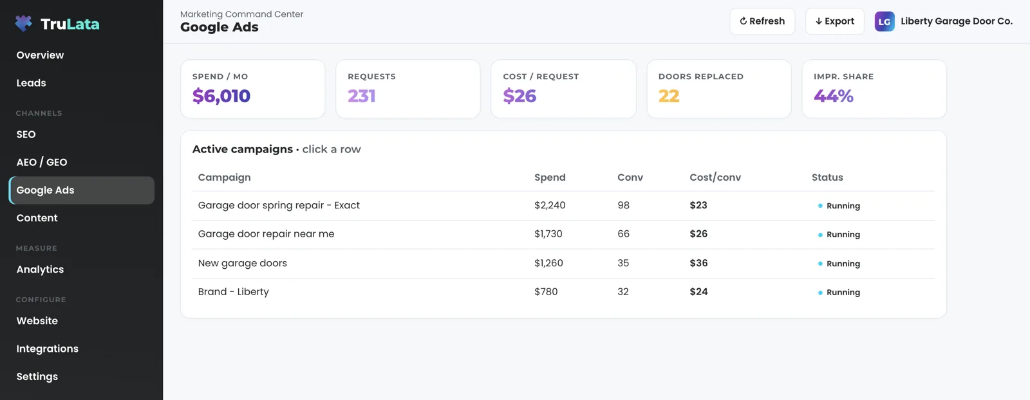The image size is (1030, 400).
Task: Click the Spend column header
Action: click(x=550, y=177)
